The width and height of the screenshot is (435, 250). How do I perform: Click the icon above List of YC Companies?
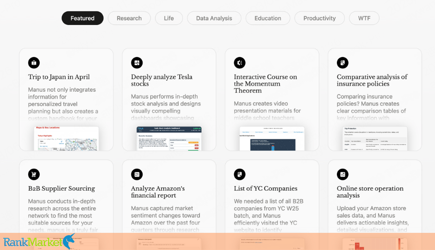point(240,174)
